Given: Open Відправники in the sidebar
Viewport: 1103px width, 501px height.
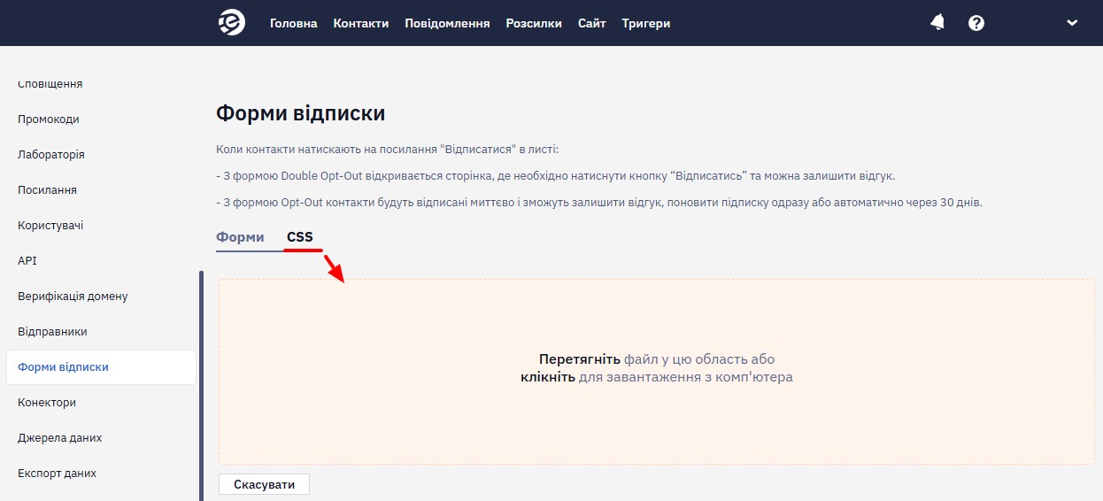Looking at the screenshot, I should click(x=52, y=332).
